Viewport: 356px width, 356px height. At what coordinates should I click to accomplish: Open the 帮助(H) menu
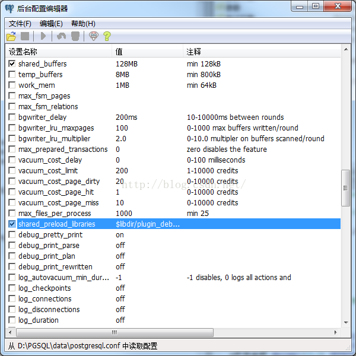pos(83,24)
